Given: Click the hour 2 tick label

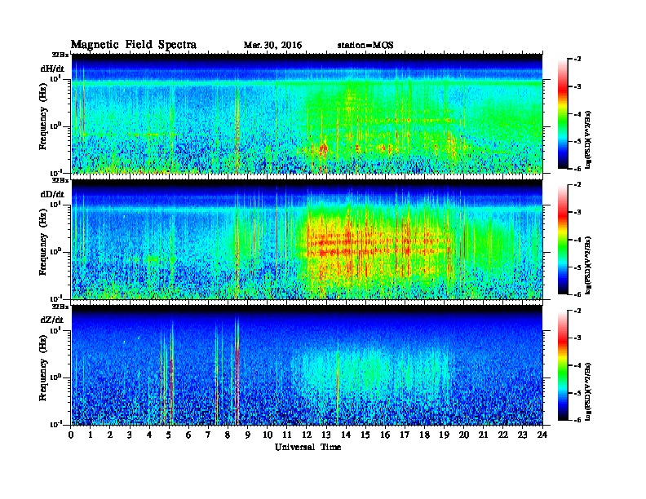Looking at the screenshot, I should click(x=110, y=435).
